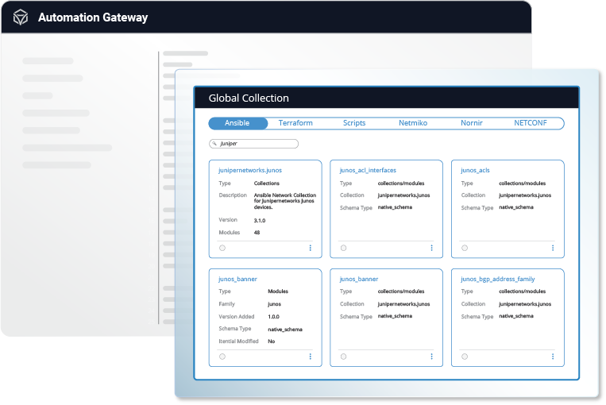The image size is (606, 405).
Task: Open three-dot menu on junos_acl_interfaces card
Action: 431,248
